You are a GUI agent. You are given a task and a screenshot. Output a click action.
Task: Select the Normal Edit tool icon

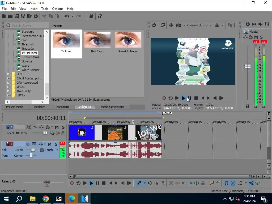tap(139, 183)
